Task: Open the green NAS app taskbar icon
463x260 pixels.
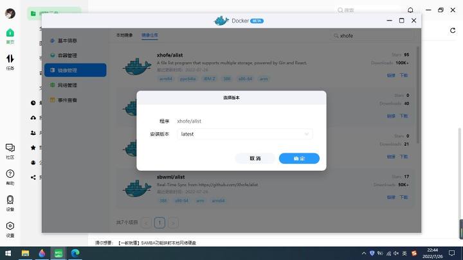Action: pyautogui.click(x=59, y=253)
